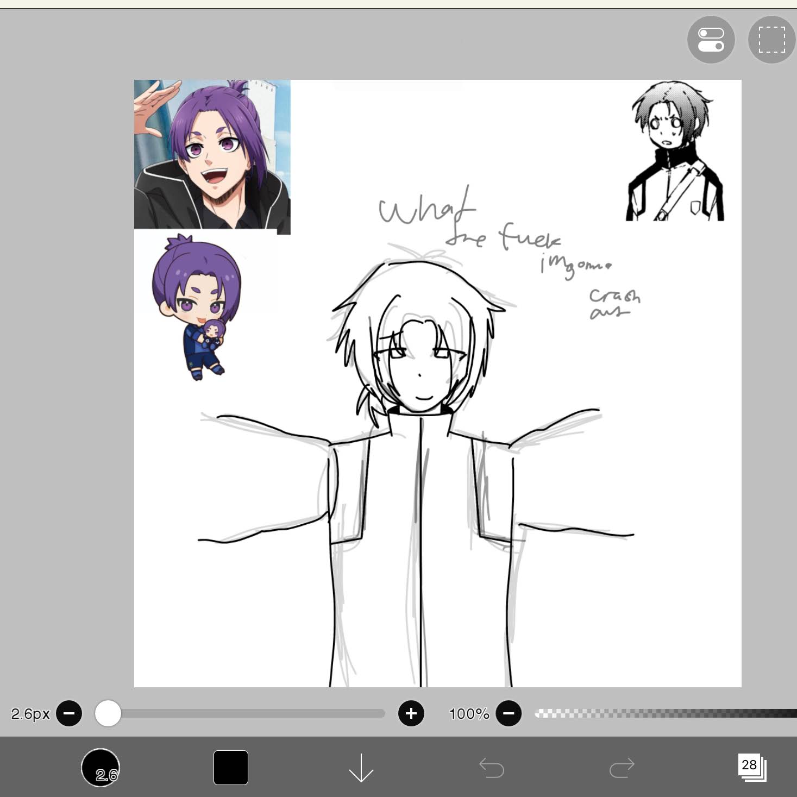Decrease opacity with the minus button
The image size is (797, 797).
coord(509,713)
